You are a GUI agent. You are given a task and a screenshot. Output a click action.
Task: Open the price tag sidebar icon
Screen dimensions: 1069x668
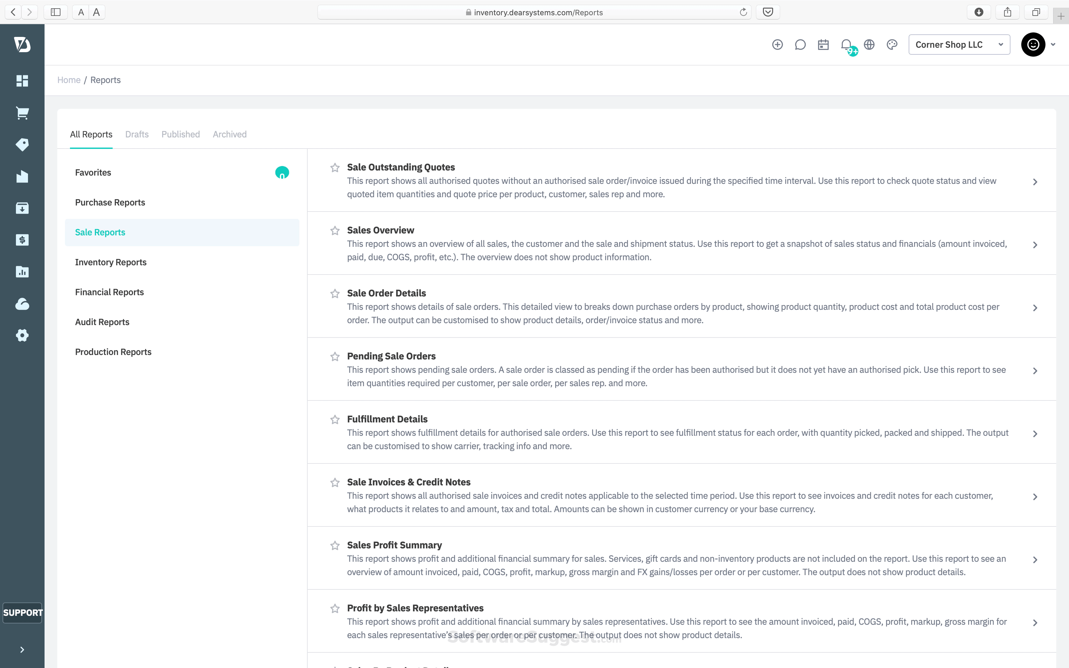point(22,145)
